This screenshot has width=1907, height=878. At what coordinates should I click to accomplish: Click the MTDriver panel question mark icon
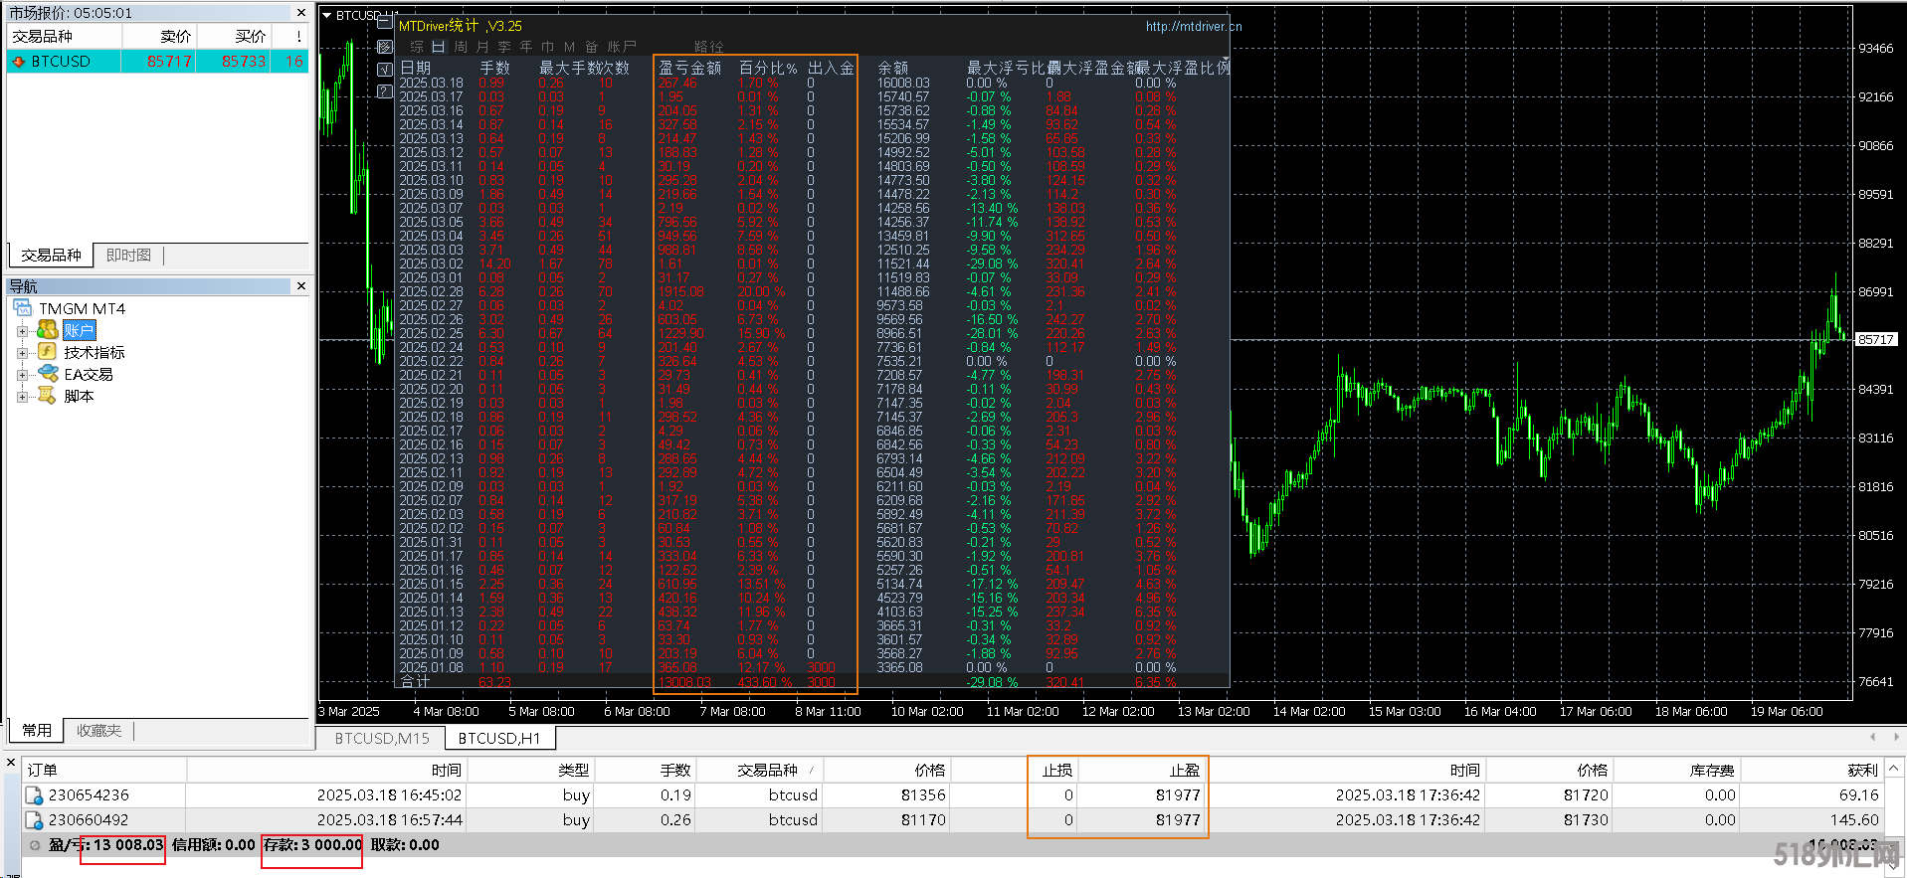tap(385, 90)
